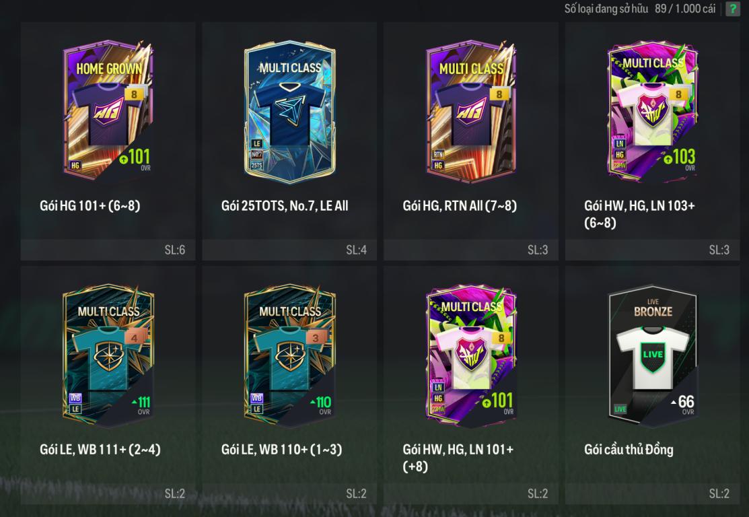Click the 'Gói LE, WB 111+ (2~4)' title

(x=100, y=450)
